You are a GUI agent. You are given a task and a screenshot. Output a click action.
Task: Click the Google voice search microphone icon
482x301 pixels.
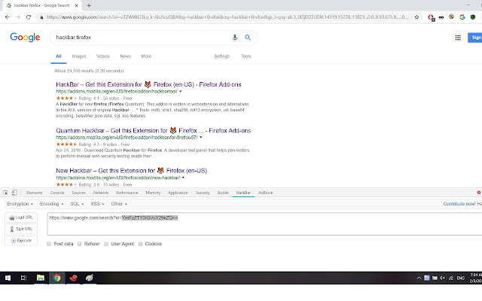click(x=235, y=37)
